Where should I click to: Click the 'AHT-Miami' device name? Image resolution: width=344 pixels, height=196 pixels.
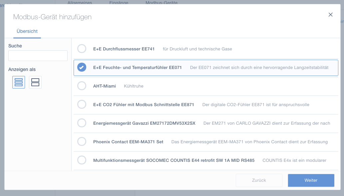point(105,86)
